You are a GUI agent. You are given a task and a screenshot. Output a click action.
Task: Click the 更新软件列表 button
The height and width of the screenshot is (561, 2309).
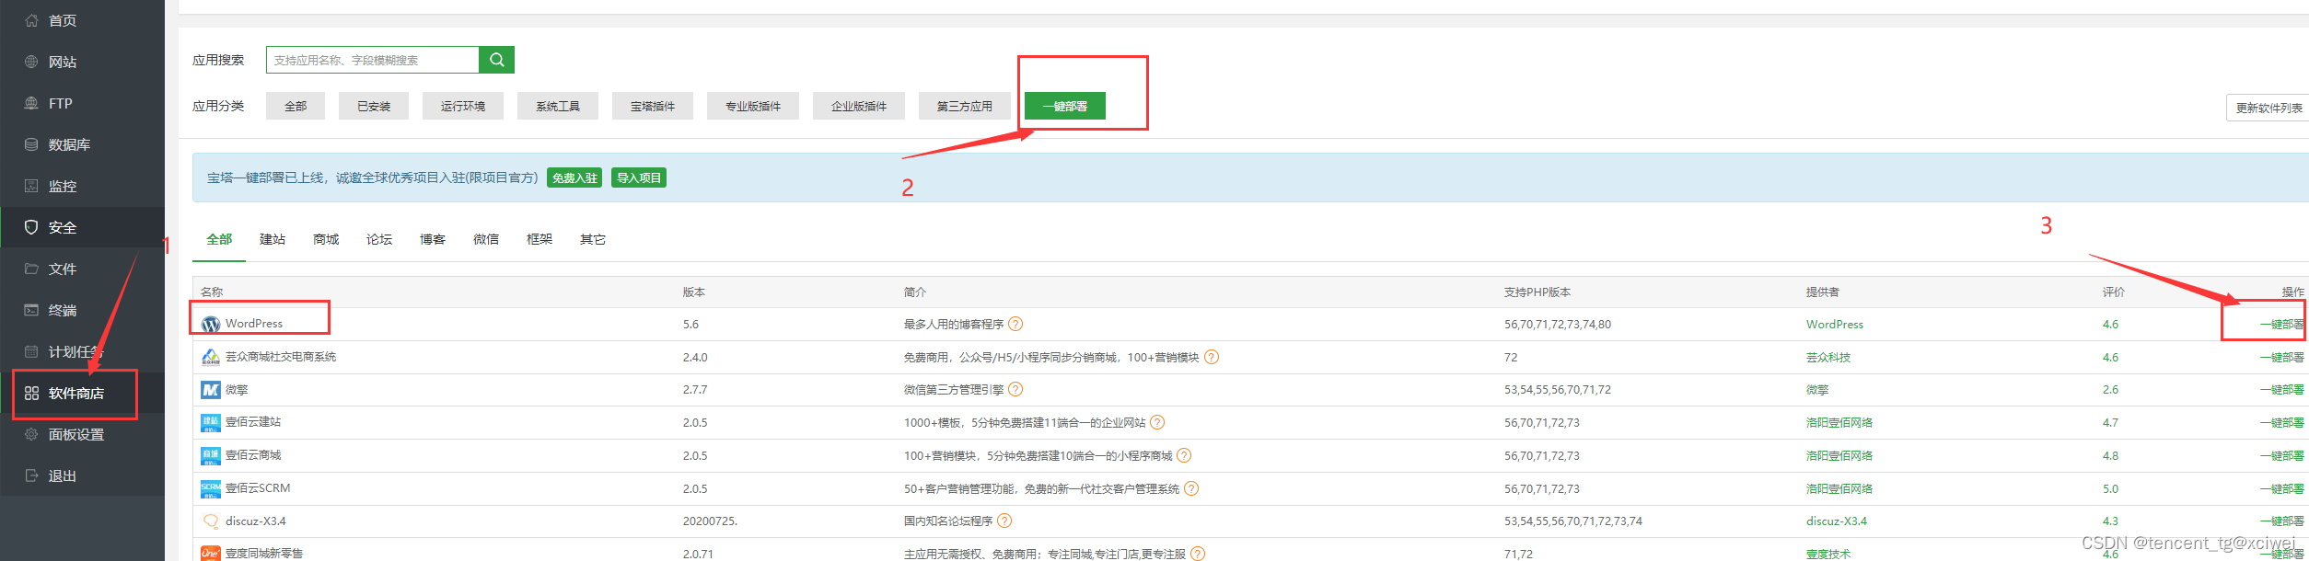tap(2268, 108)
